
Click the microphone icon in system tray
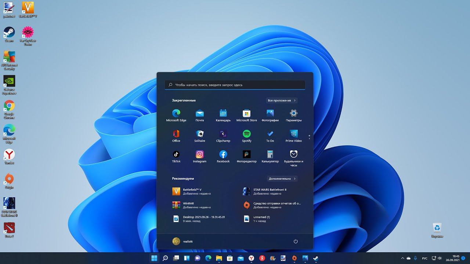(x=415, y=258)
